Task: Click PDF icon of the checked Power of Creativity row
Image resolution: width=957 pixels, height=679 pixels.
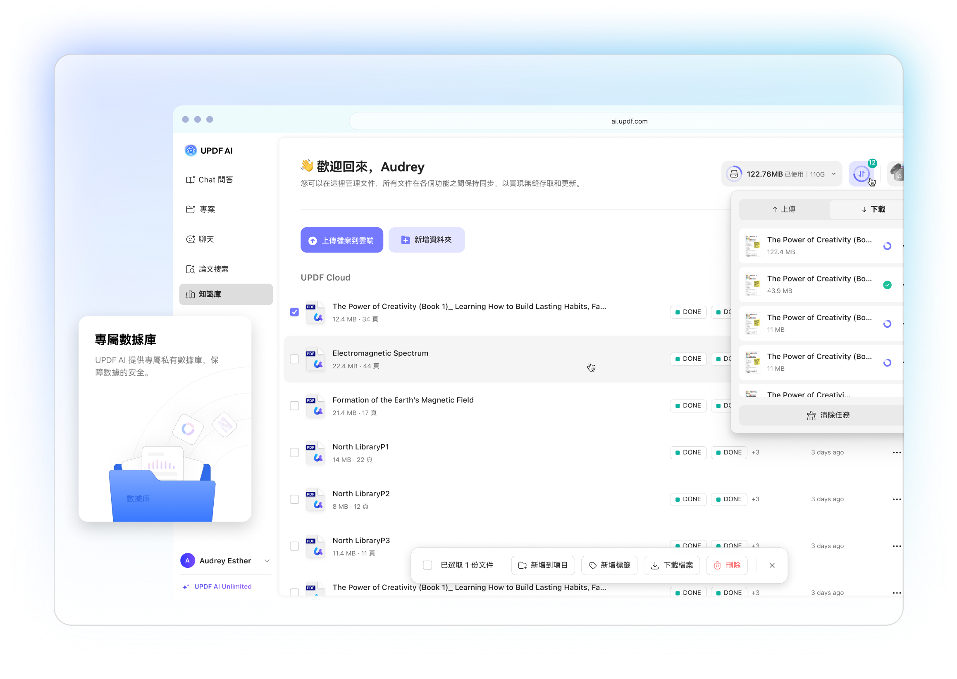Action: pos(315,312)
